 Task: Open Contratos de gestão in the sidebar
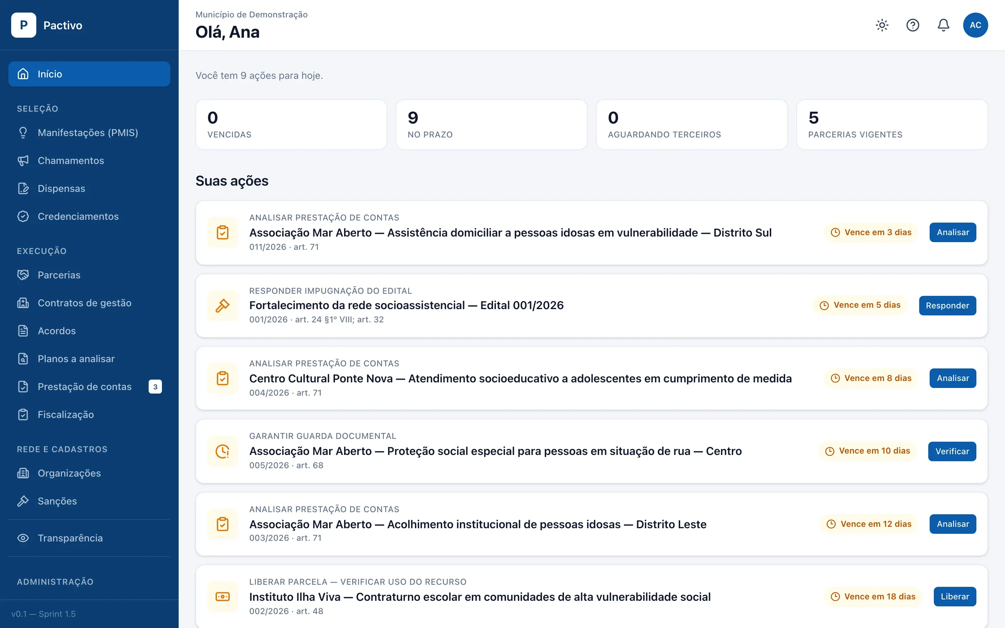pos(89,303)
